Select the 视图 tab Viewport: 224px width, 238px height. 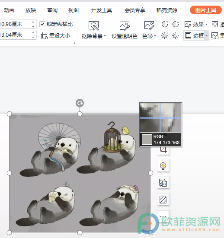[x=74, y=10]
